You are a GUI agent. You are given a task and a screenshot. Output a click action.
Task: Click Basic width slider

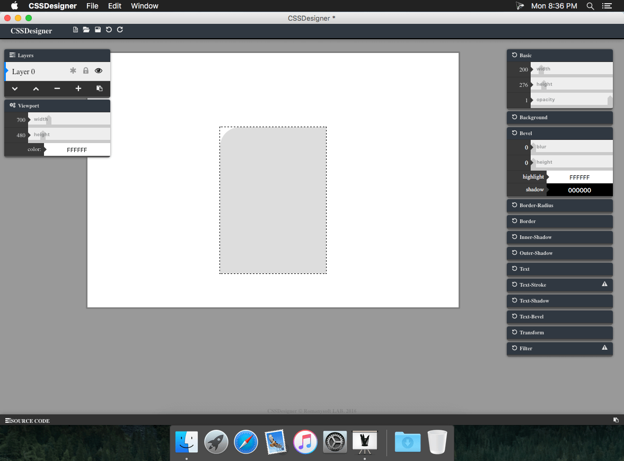click(x=572, y=69)
